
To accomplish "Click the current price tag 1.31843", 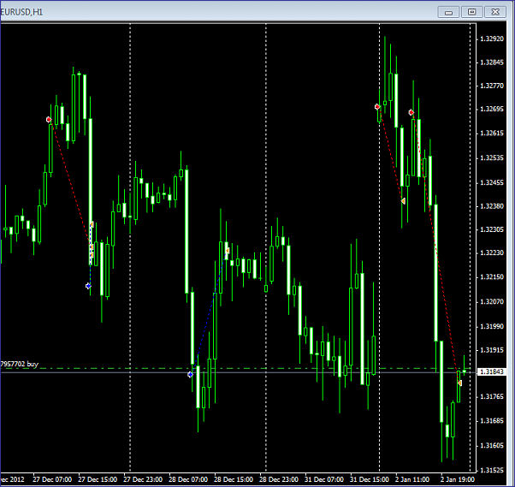I will 492,371.
